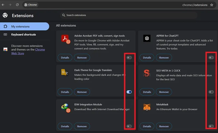Click the MetaMask fox icon
Viewport: 218px width, 133px height.
pos(147,107)
